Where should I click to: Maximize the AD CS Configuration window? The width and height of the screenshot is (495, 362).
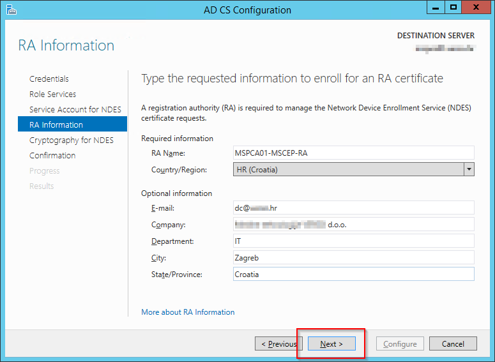pyautogui.click(x=453, y=7)
